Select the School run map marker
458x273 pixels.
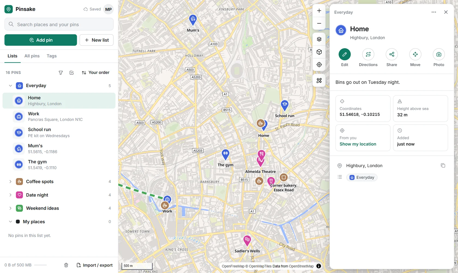284,105
